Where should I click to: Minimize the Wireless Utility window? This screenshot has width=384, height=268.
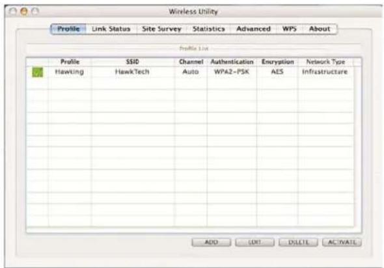coord(24,12)
